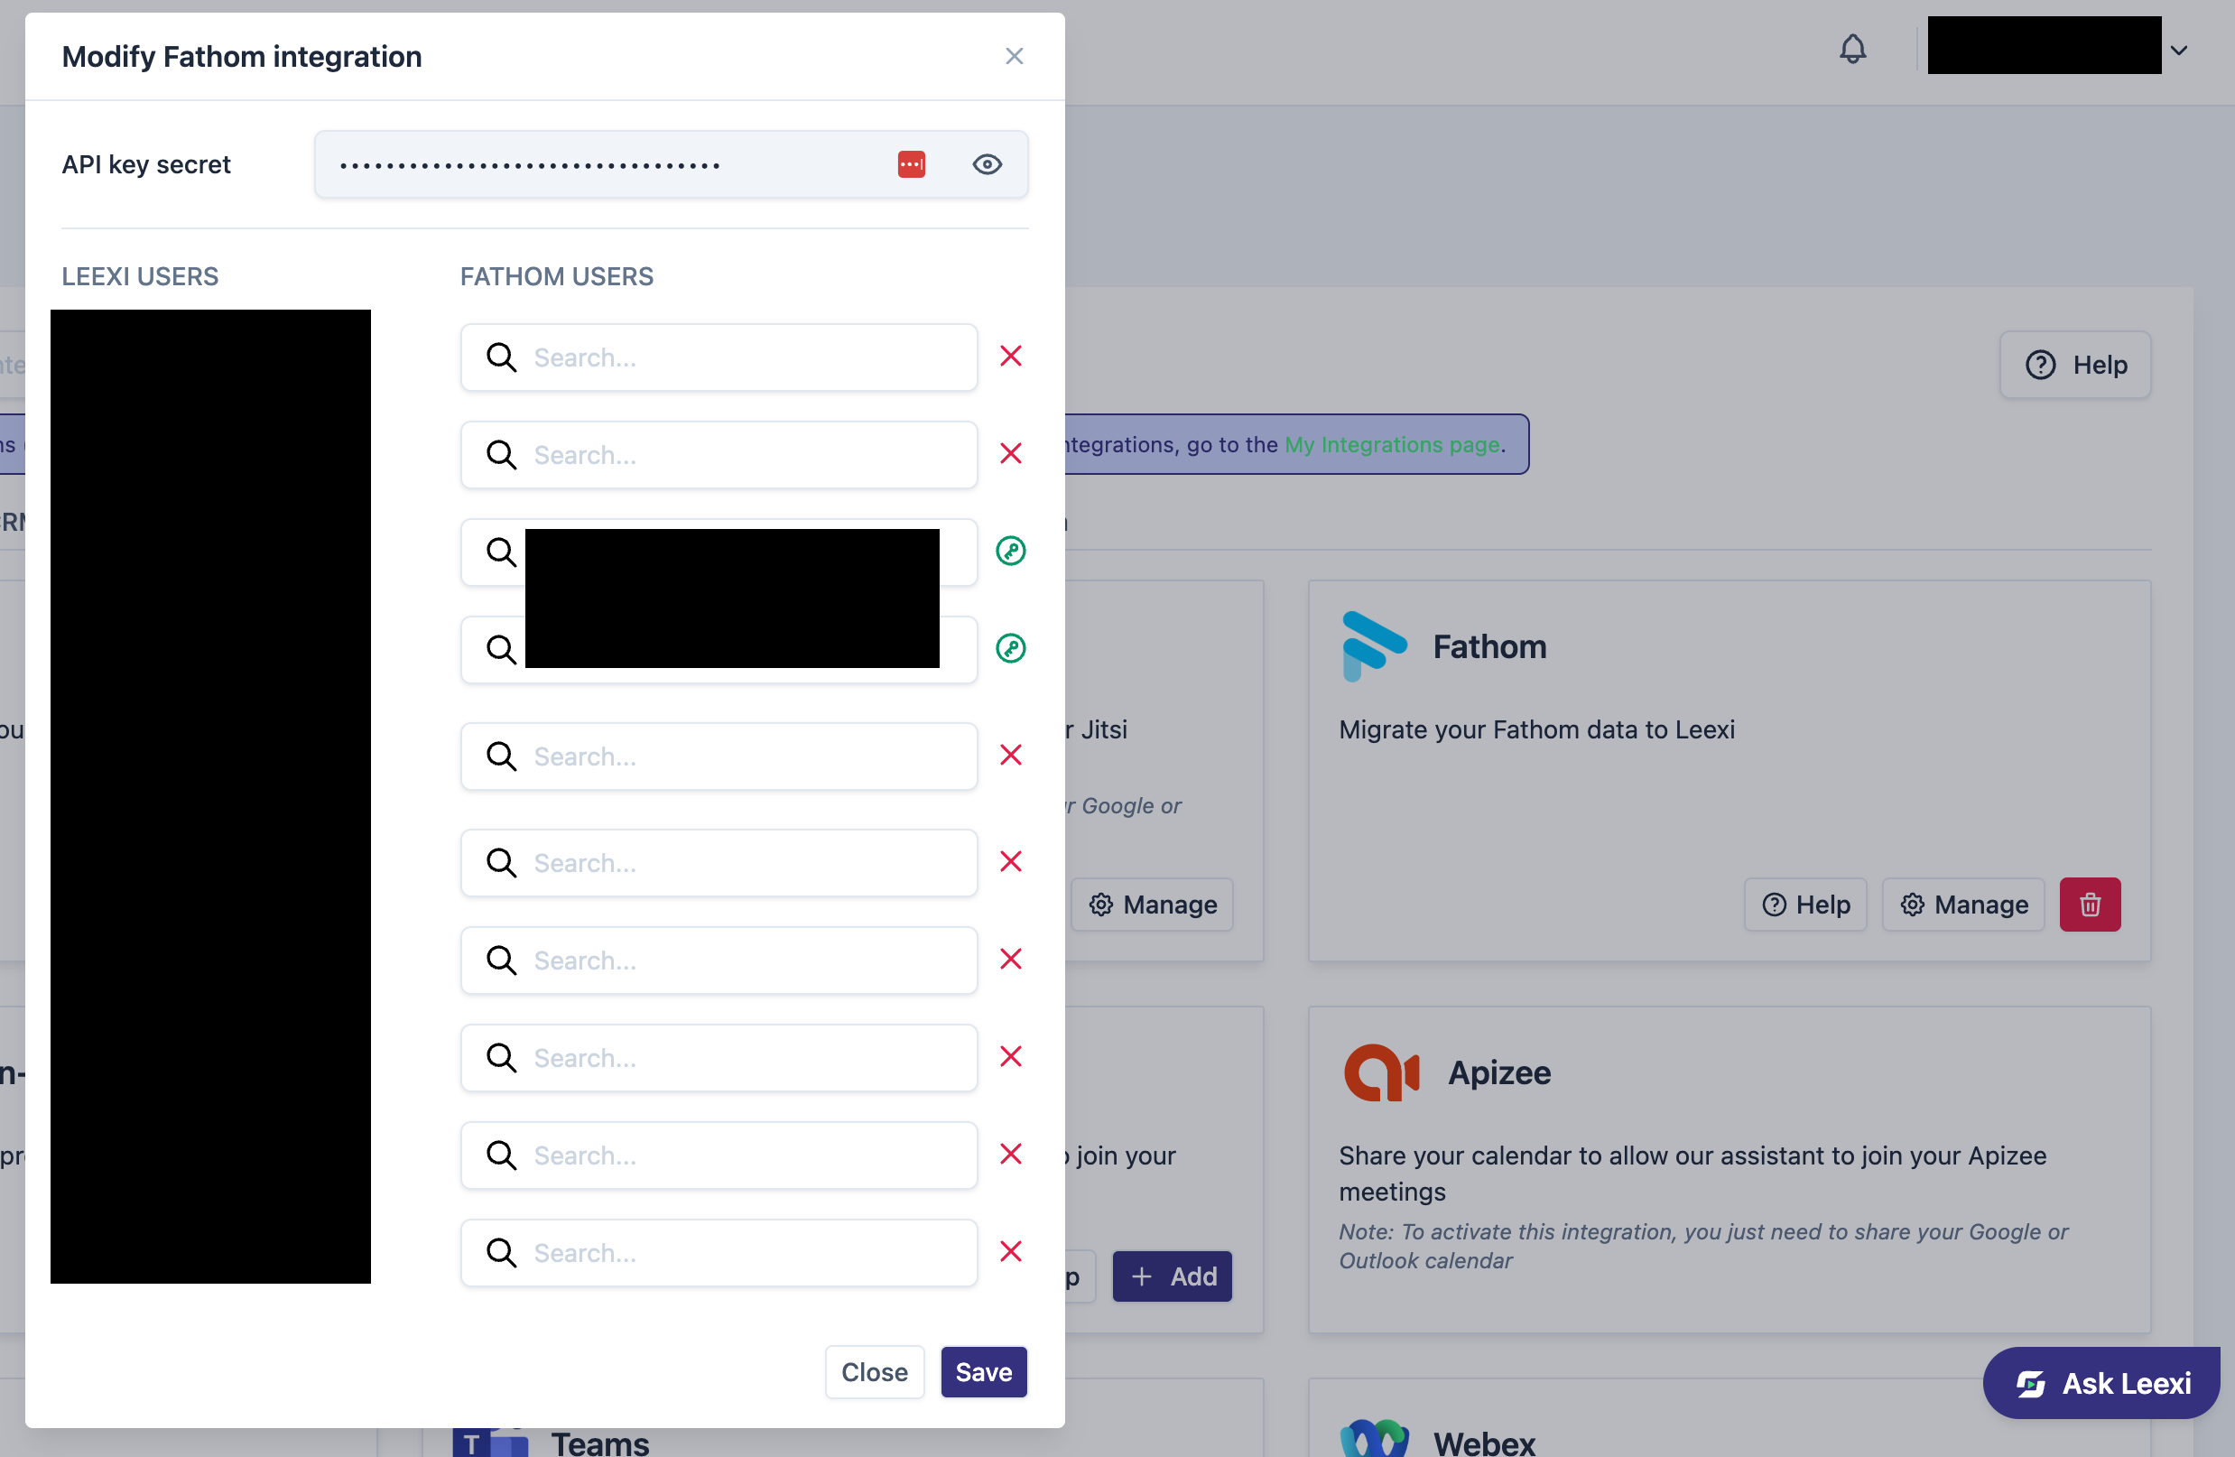
Task: Open Help on the Fathom card
Action: 1805,904
